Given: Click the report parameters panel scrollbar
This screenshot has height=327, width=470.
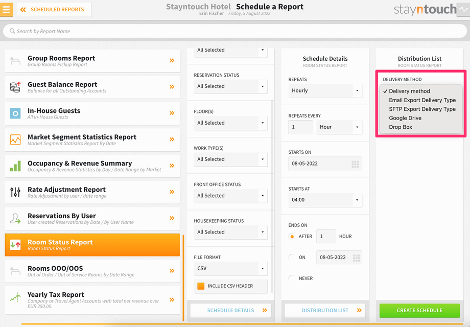Looking at the screenshot, I should [272, 196].
